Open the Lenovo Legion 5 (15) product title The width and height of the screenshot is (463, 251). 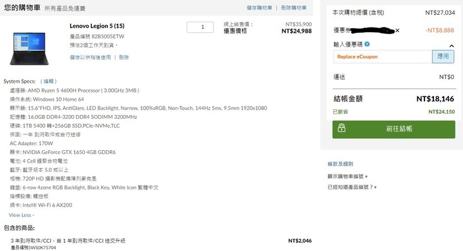click(97, 26)
